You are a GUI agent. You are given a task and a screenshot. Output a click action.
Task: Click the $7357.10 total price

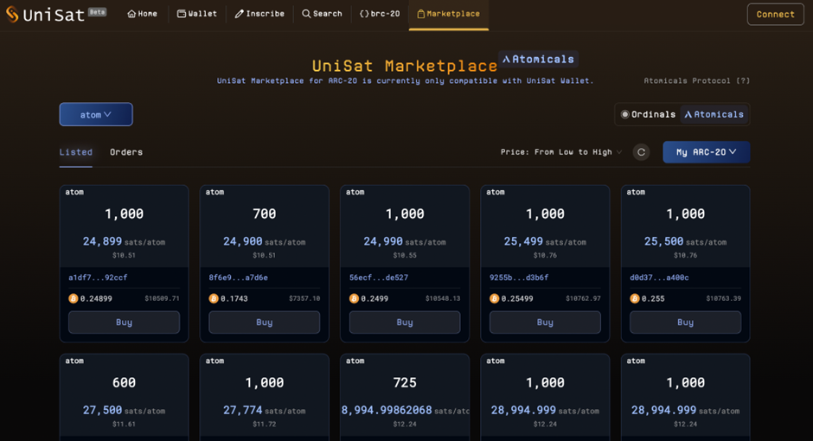click(x=304, y=298)
